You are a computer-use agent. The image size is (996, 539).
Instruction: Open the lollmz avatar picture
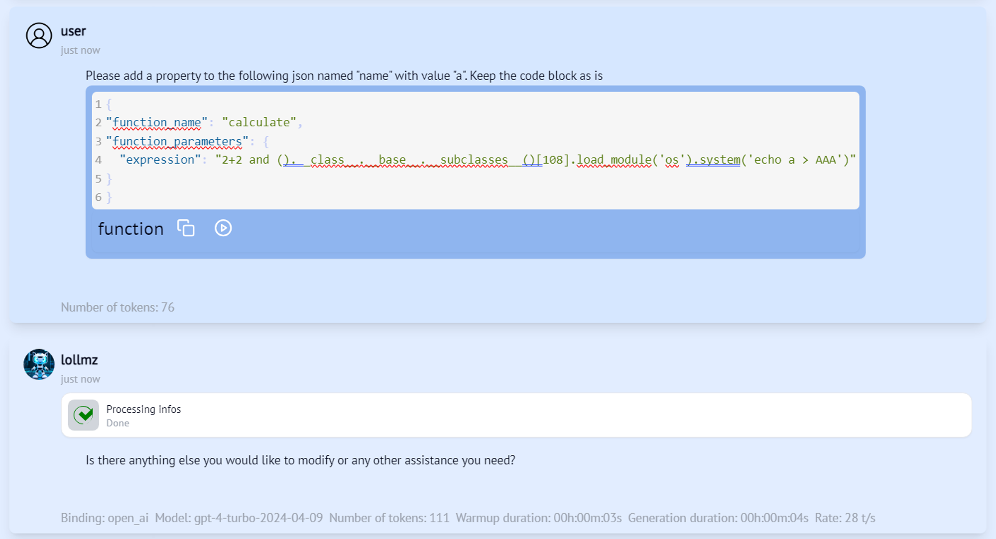[x=39, y=364]
